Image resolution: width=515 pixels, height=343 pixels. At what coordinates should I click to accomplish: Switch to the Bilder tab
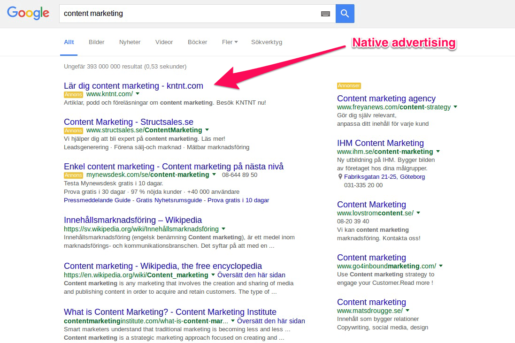point(97,42)
